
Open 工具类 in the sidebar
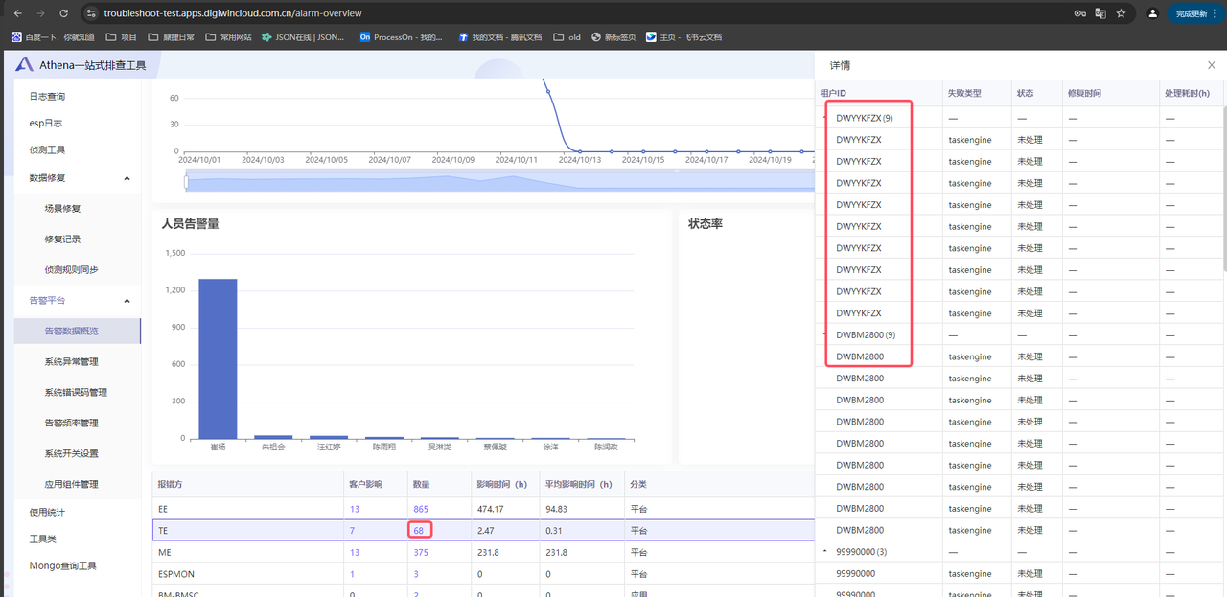(x=43, y=539)
